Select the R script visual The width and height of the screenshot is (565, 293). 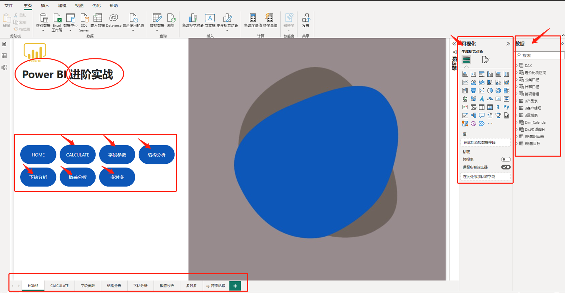point(498,107)
